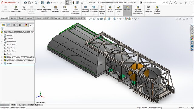194x109 pixels.
Task: Click Exploded View tool
Action: pos(119,9)
